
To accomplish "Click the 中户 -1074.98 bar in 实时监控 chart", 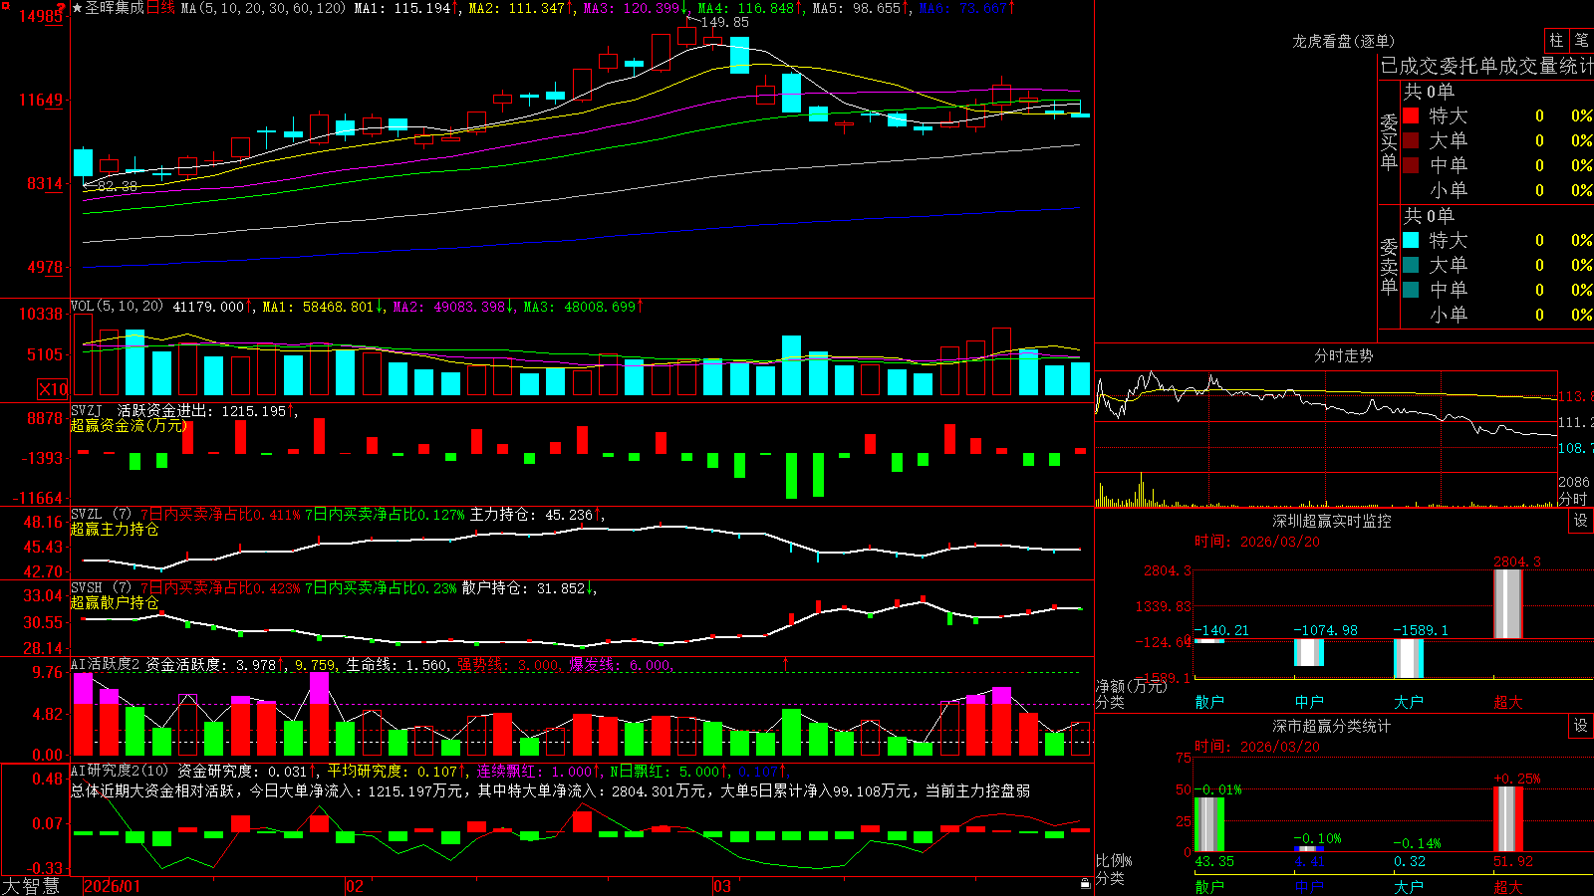I will (1309, 652).
